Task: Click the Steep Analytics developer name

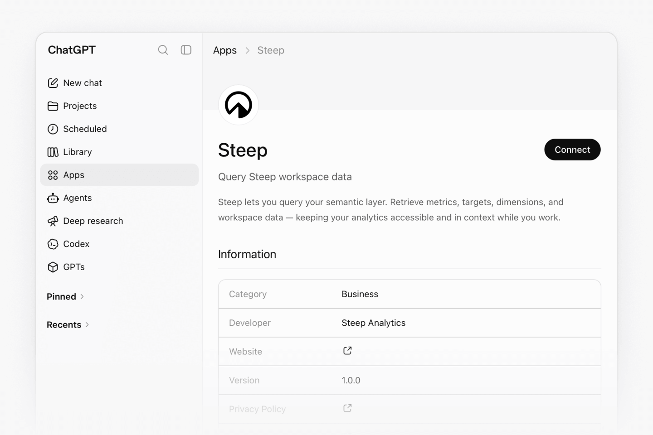Action: point(374,323)
